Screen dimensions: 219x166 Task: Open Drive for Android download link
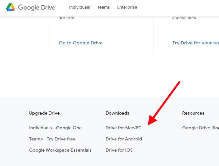pyautogui.click(x=124, y=139)
